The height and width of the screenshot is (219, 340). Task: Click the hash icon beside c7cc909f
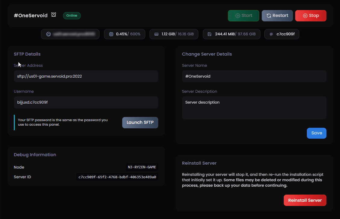[271, 34]
